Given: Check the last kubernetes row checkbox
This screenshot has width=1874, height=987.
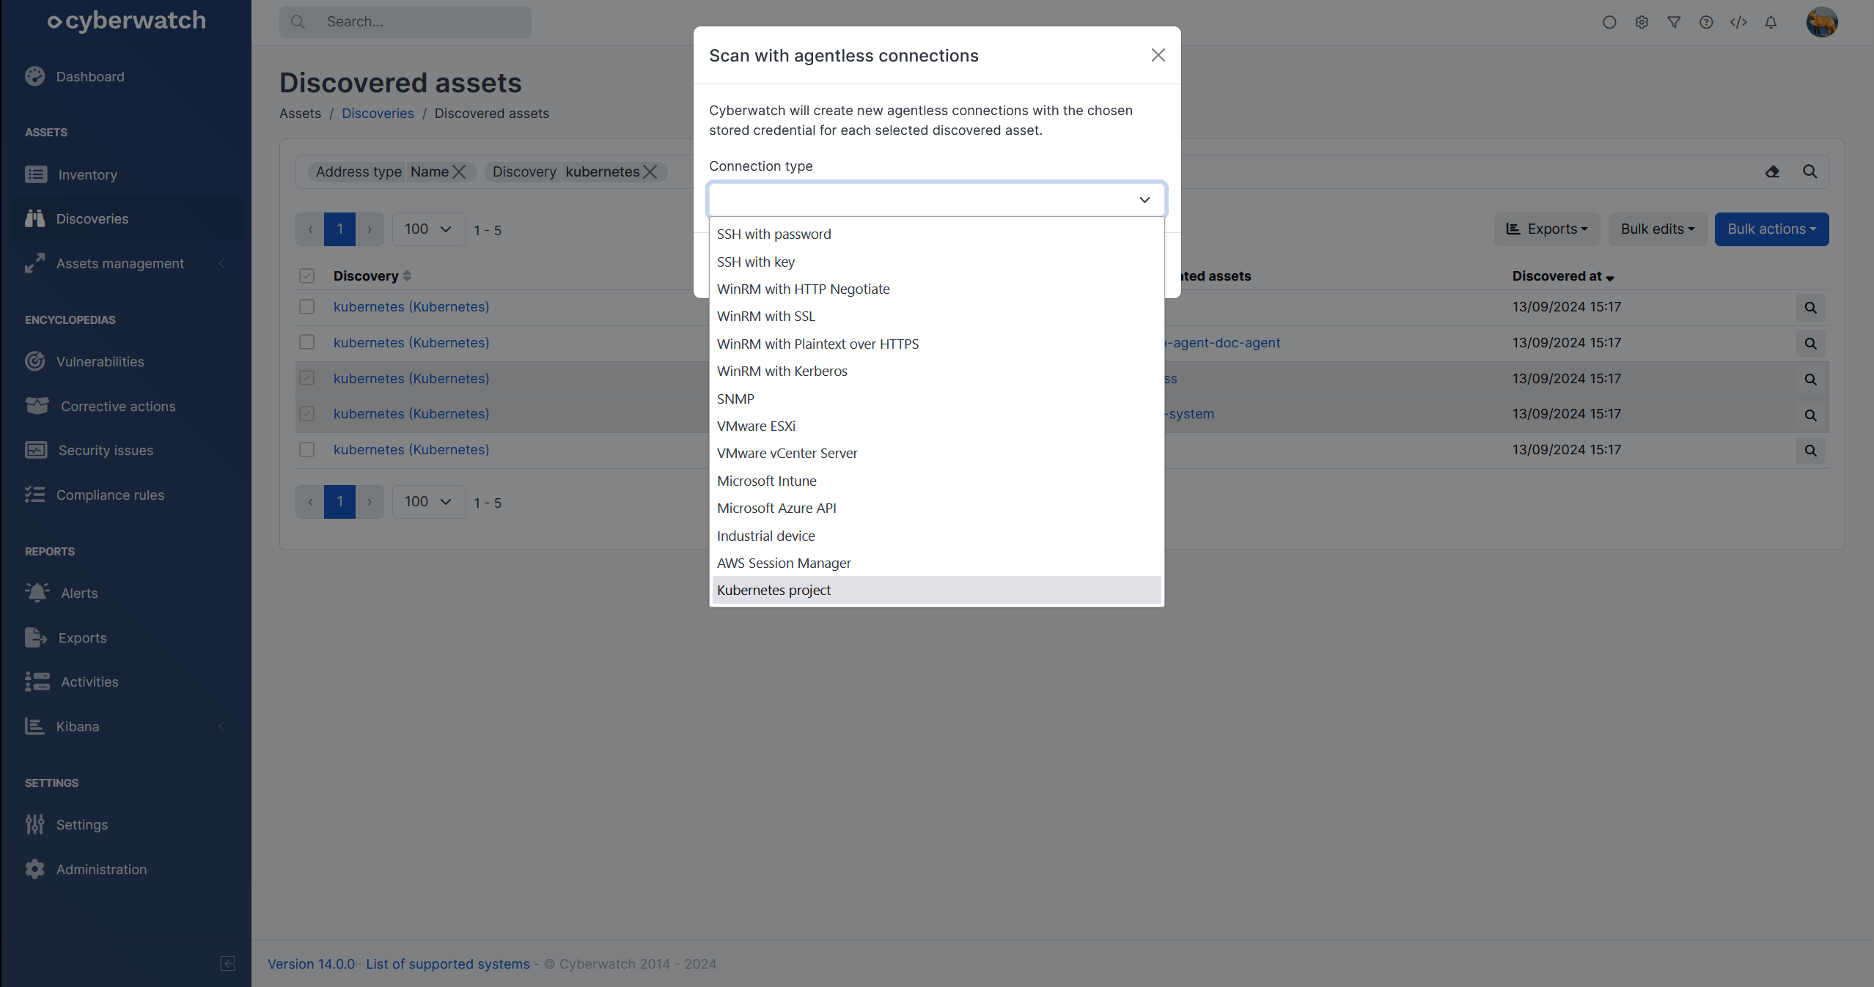Looking at the screenshot, I should tap(306, 449).
